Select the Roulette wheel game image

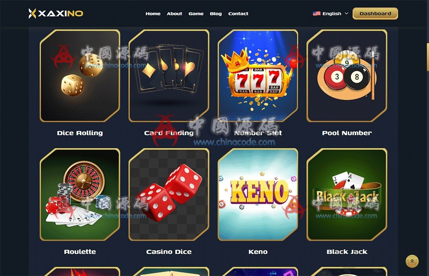80,195
